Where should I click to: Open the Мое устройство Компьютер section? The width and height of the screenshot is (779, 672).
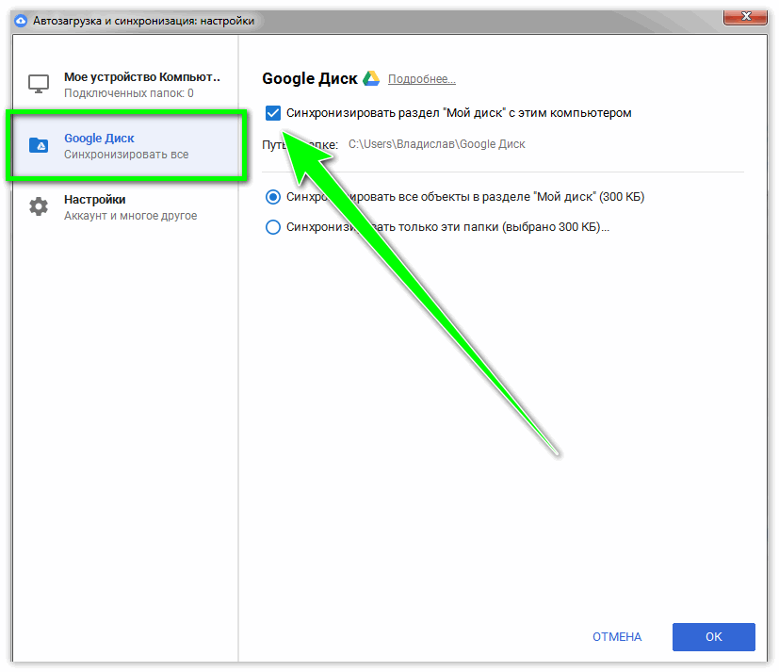pyautogui.click(x=125, y=85)
